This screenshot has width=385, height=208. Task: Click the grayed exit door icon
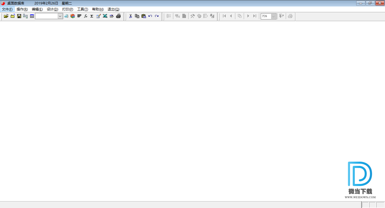point(281,16)
